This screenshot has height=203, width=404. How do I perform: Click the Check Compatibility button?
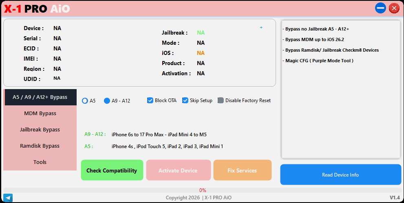click(x=112, y=170)
